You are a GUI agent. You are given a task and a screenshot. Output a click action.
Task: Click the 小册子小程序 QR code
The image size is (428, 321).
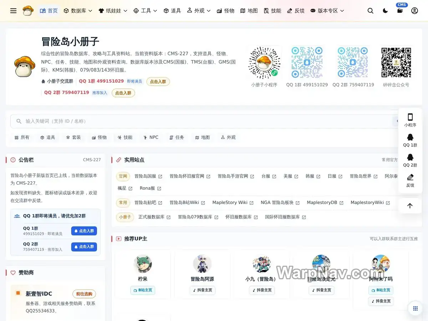[x=264, y=63]
